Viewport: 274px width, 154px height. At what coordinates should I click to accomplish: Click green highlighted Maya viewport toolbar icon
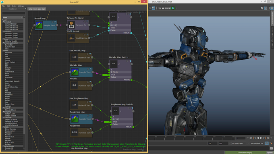pos(173,8)
